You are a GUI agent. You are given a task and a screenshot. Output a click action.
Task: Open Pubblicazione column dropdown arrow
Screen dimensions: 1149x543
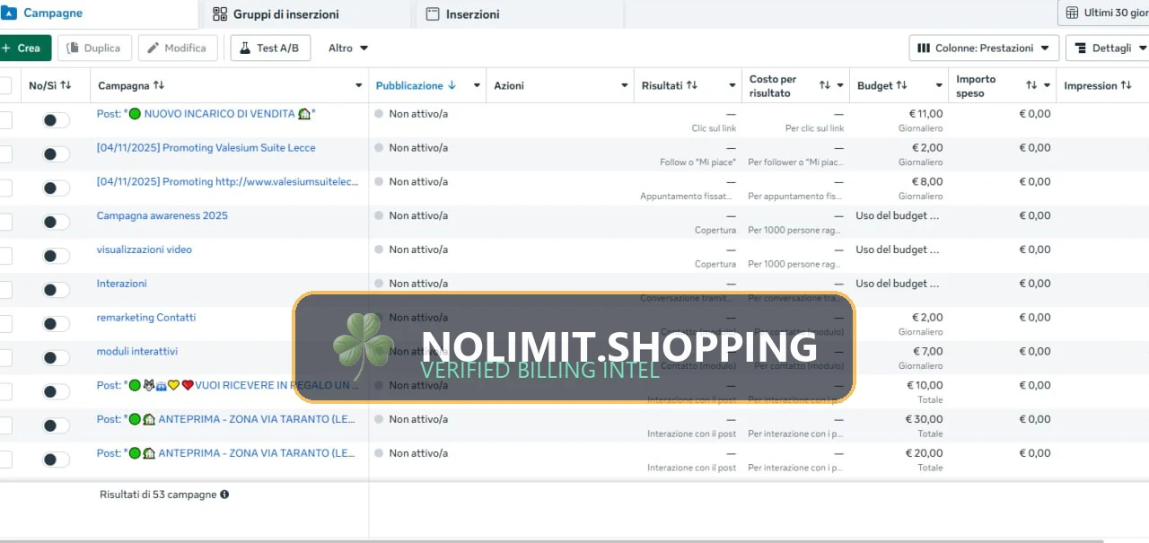pyautogui.click(x=477, y=86)
